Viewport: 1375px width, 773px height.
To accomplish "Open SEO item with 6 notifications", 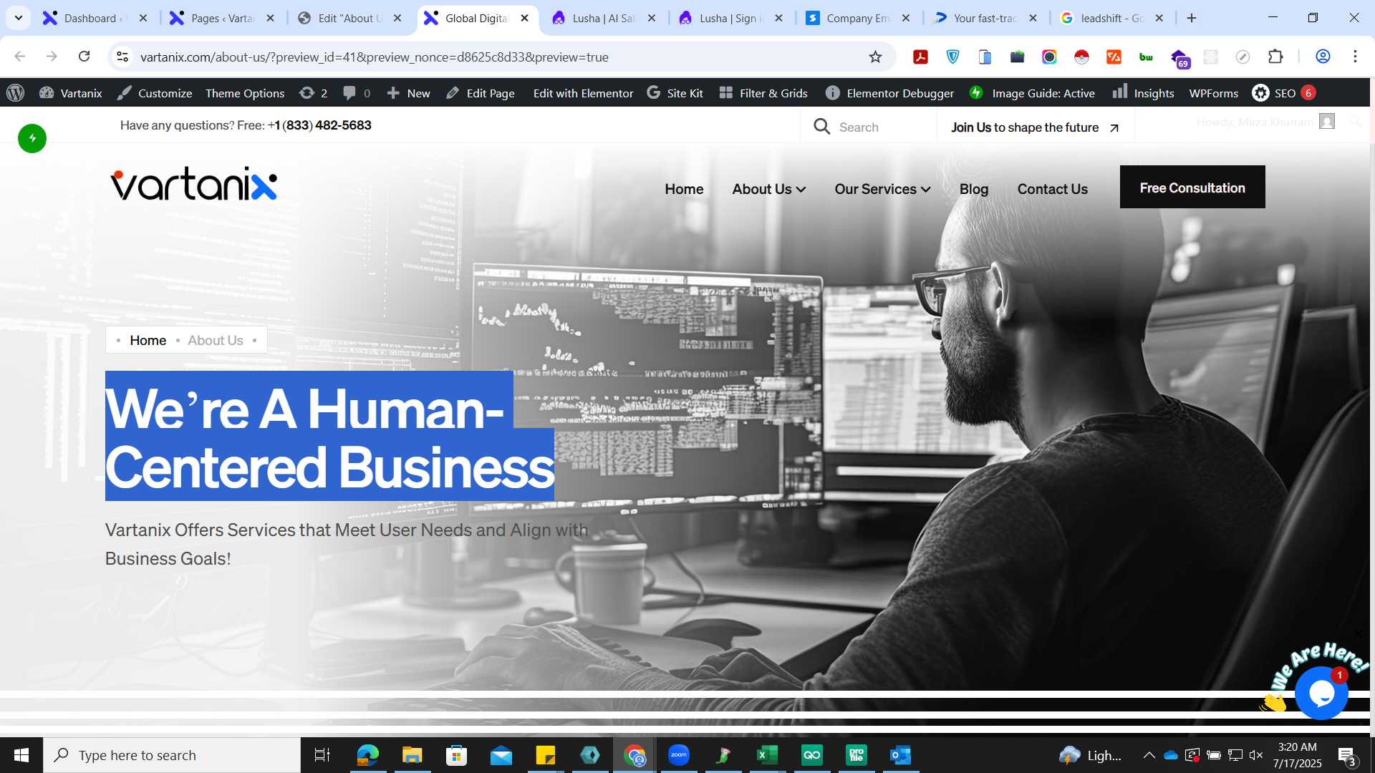I will [1283, 93].
